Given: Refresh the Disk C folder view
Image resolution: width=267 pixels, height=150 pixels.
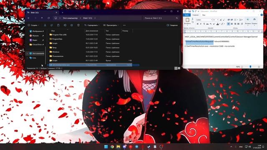Looking at the screenshot, I should (48, 18).
